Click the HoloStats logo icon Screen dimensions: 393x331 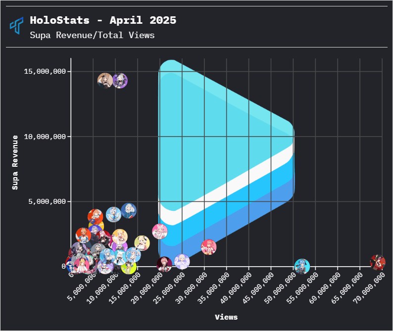point(17,25)
